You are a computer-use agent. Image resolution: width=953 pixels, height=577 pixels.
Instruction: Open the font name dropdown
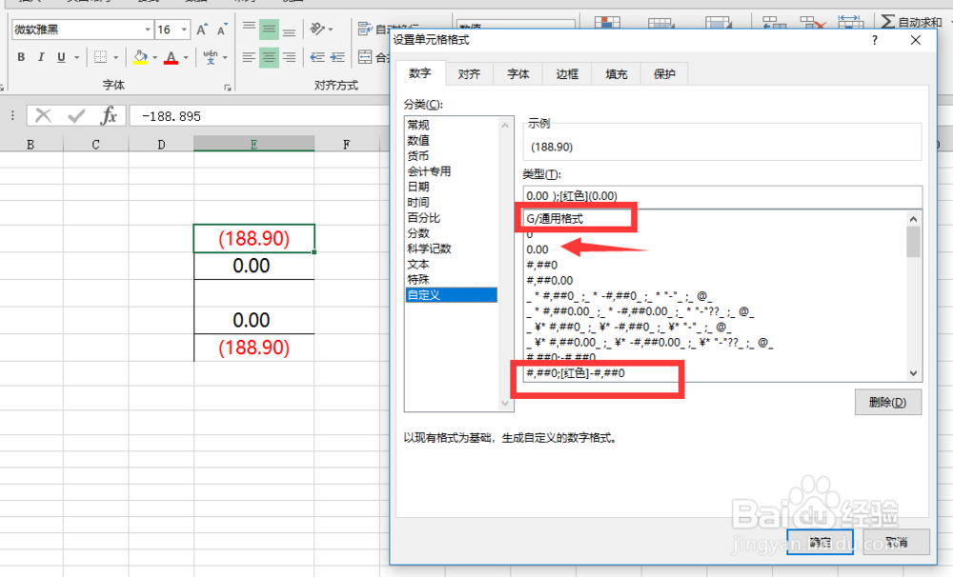pos(147,29)
